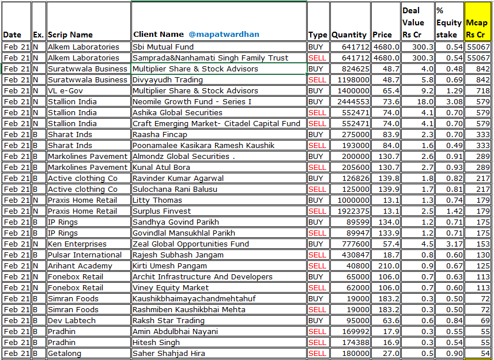Select the 'Ken Enterprises' scrip cell
The width and height of the screenshot is (494, 360).
click(x=89, y=244)
